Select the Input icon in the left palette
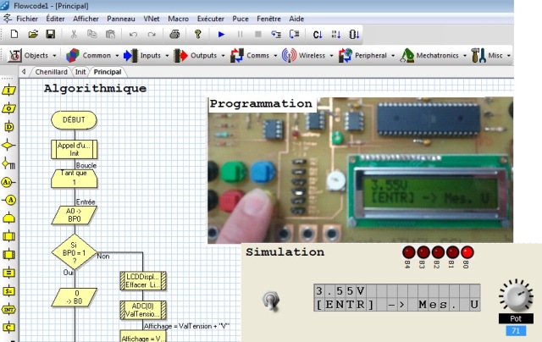Viewport: 542px width, 342px height. (x=11, y=90)
